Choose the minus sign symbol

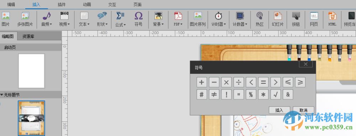tap(214, 82)
